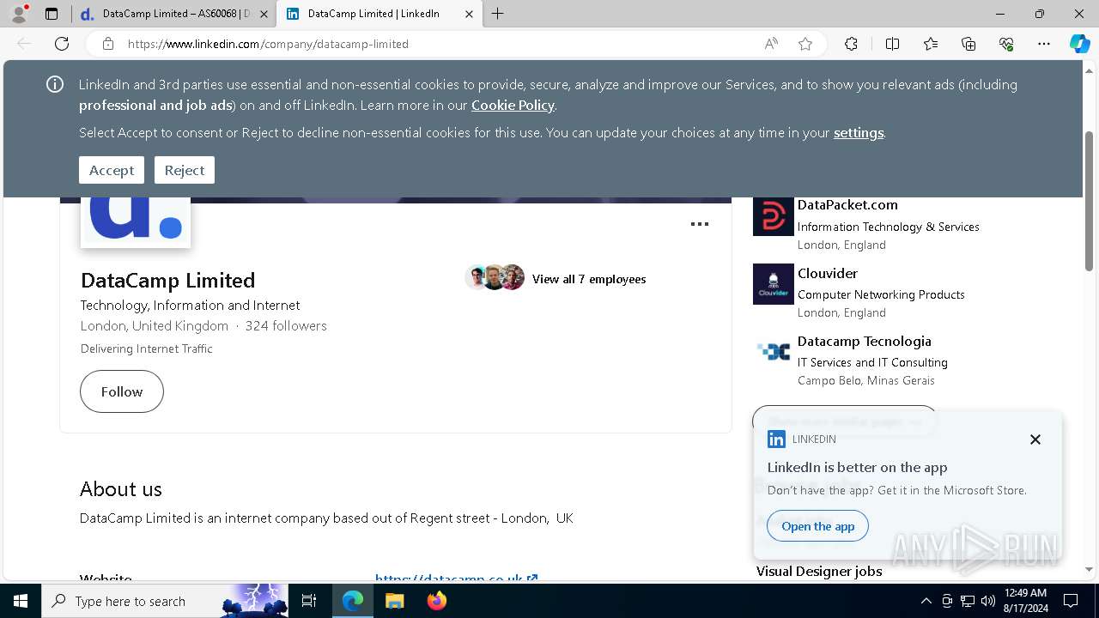1099x618 pixels.
Task: Accept LinkedIn cookies
Action: pos(112,170)
